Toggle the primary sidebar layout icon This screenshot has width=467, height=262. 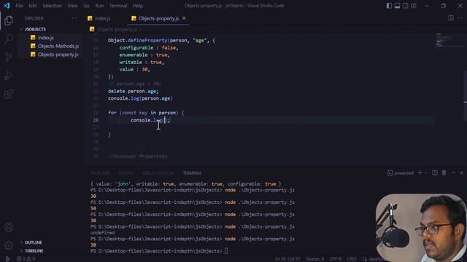click(x=389, y=6)
